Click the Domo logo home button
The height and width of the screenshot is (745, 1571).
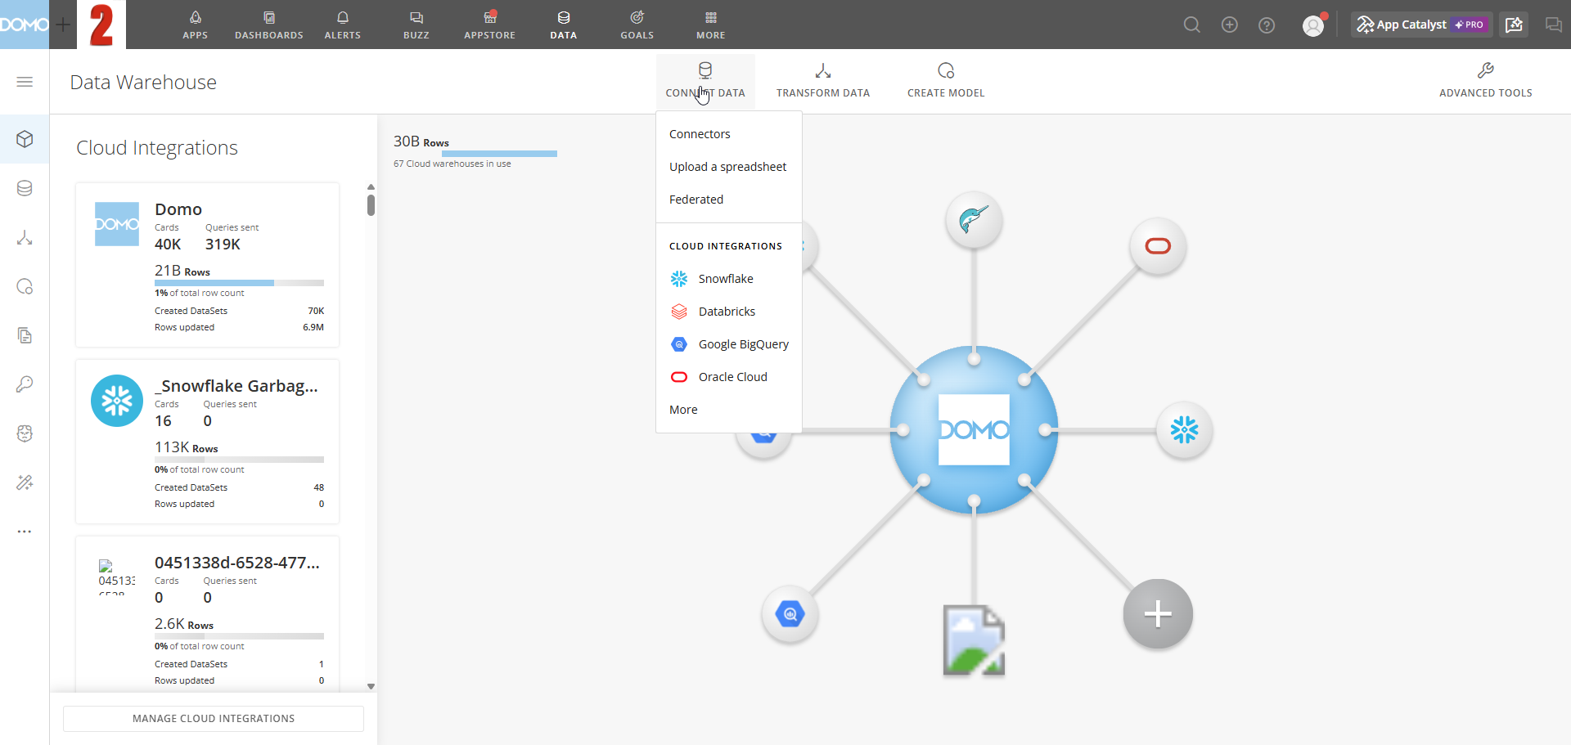tap(25, 25)
